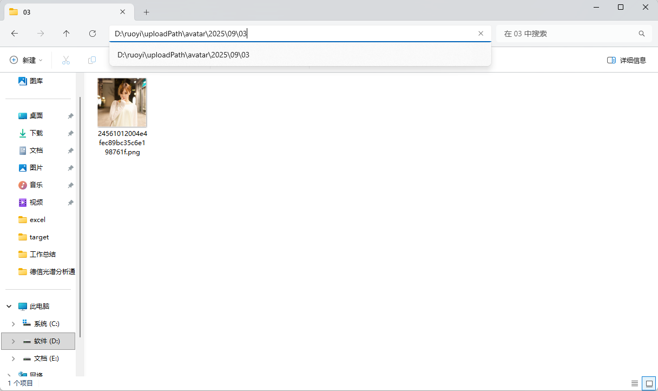Clear the address bar text
This screenshot has height=391, width=658.
481,34
